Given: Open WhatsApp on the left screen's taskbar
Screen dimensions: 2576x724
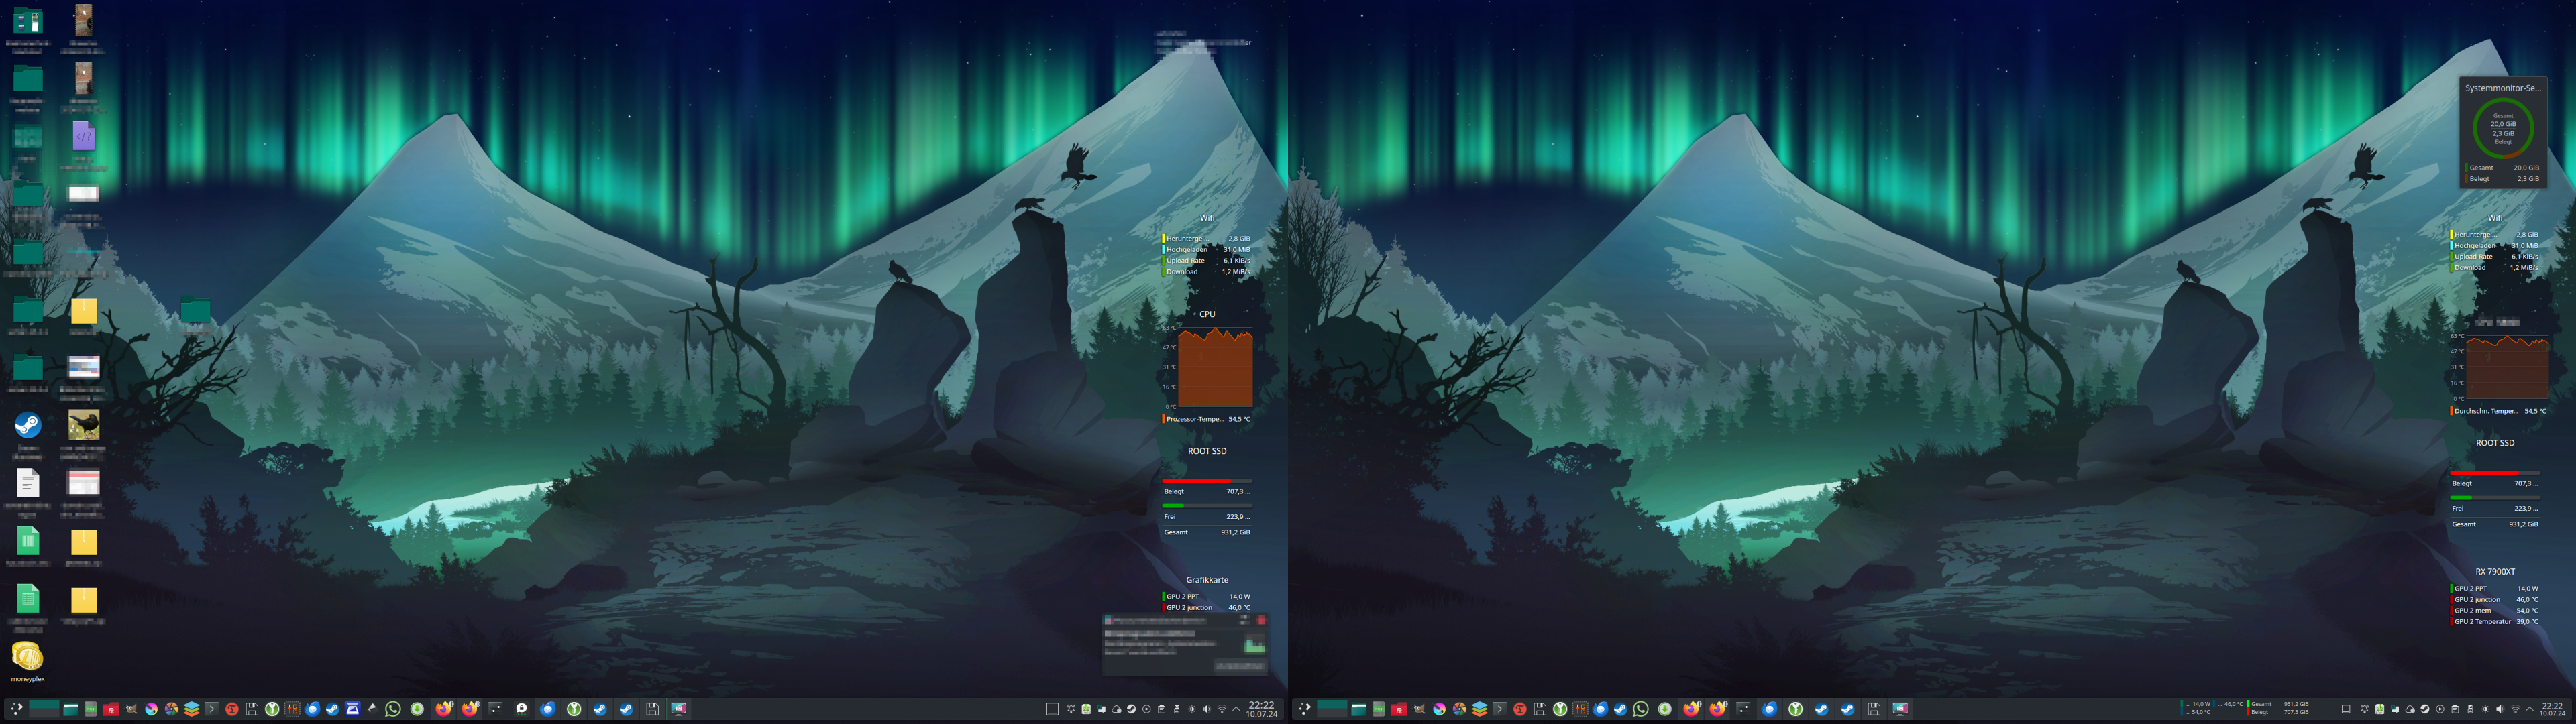Looking at the screenshot, I should (x=393, y=709).
